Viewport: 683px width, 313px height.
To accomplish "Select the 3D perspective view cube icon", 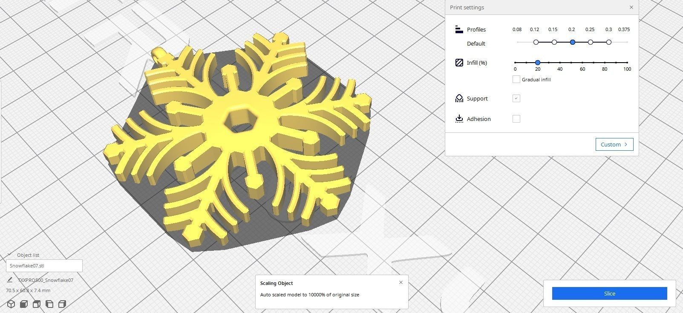I will [x=11, y=304].
